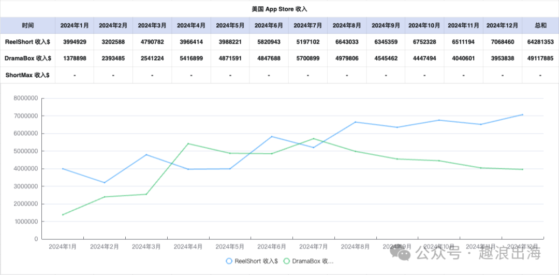Toggle the ReelShort 收入$ legend circle

229,261
